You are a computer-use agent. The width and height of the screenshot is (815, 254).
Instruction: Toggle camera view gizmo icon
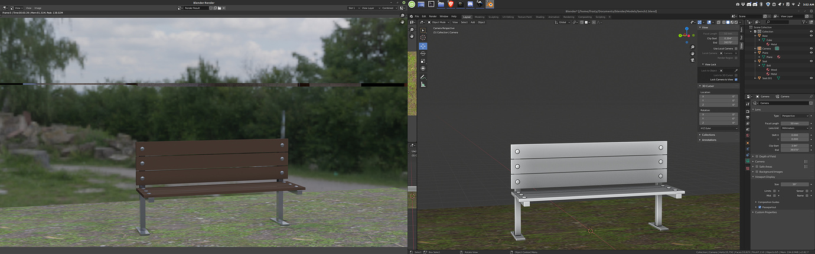tap(692, 60)
